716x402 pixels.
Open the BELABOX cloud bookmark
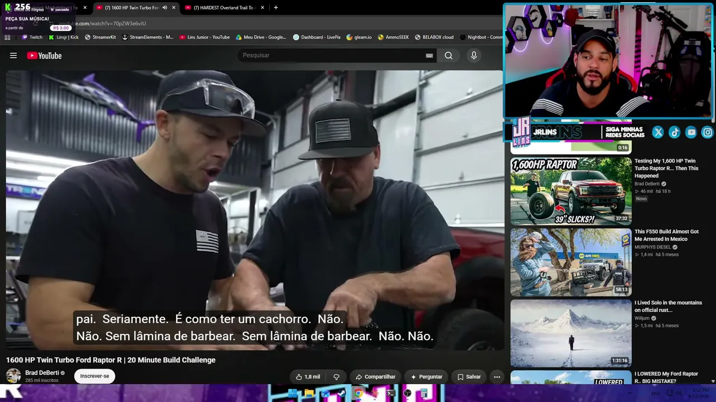point(434,37)
